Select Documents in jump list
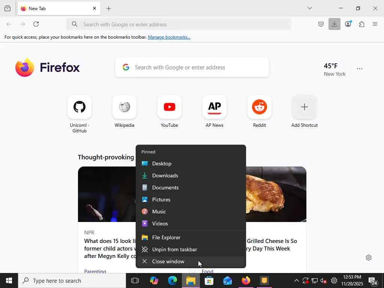 click(191, 187)
